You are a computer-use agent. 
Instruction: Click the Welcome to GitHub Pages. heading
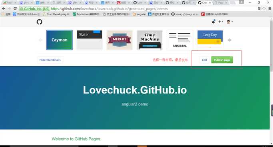[76, 139]
